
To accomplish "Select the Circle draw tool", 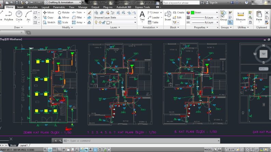I will click(x=19, y=16).
